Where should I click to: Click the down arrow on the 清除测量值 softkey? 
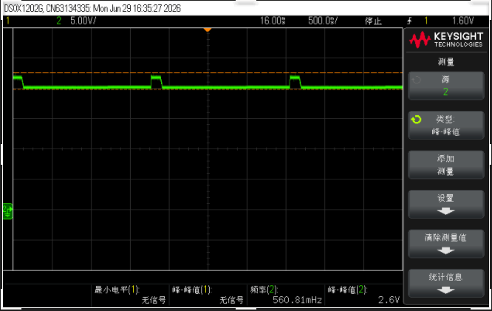446,250
